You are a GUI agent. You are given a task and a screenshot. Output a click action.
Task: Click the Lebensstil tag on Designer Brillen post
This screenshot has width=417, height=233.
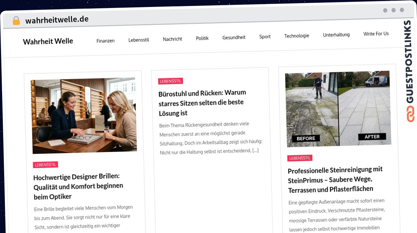tap(46, 165)
